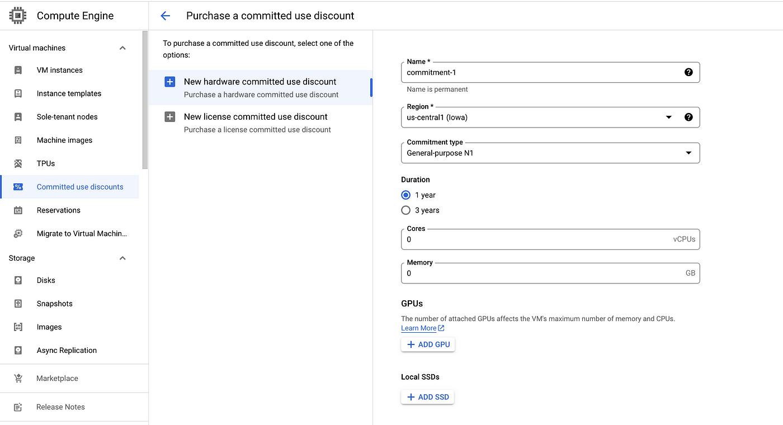Click the Compute Engine title text
This screenshot has height=425, width=783.
click(75, 16)
